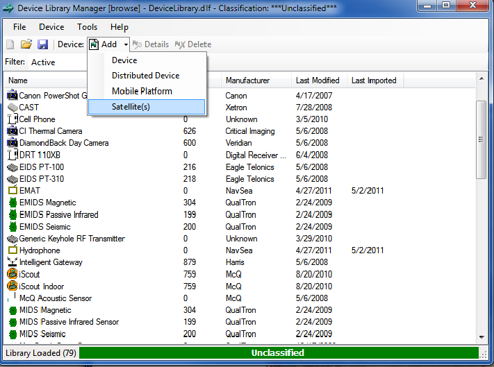Click the 7/28/2008 last modified date
494x367 pixels.
[314, 108]
